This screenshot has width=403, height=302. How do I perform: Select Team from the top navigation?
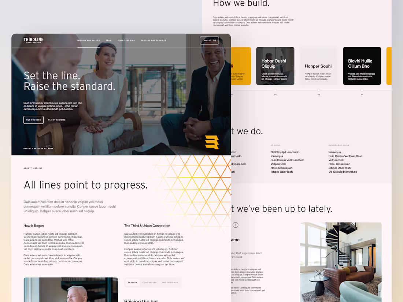(x=108, y=41)
